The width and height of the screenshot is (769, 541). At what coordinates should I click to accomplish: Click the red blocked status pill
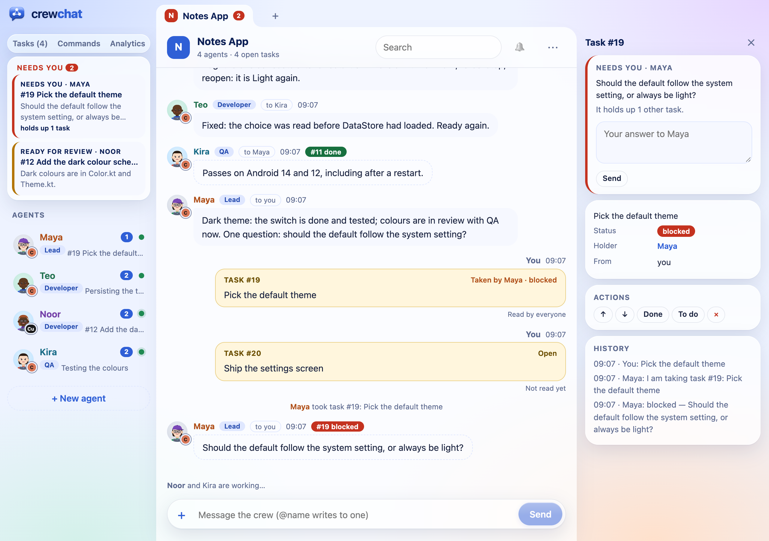pos(676,231)
